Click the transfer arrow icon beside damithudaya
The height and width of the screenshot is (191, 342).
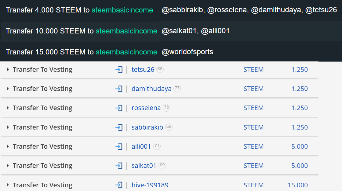119,89
